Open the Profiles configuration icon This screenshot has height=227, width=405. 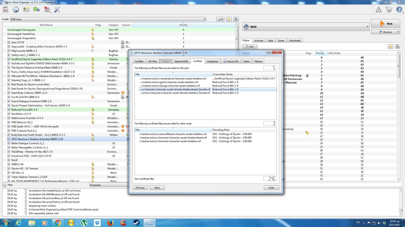point(26,10)
